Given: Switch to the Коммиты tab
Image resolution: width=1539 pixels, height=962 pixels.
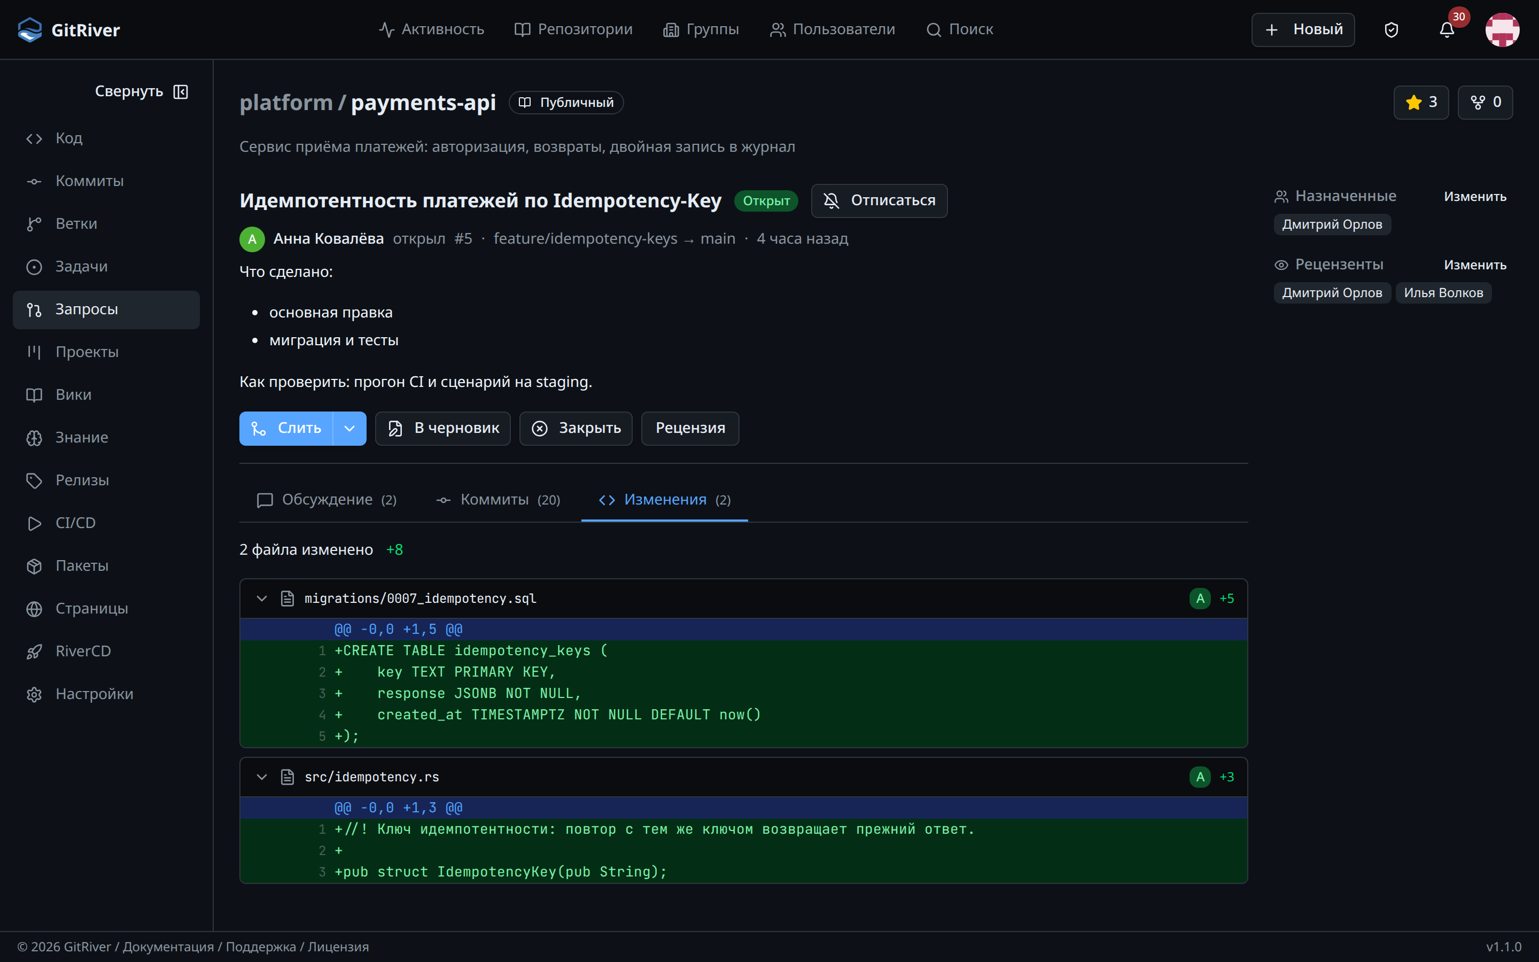Looking at the screenshot, I should [498, 500].
